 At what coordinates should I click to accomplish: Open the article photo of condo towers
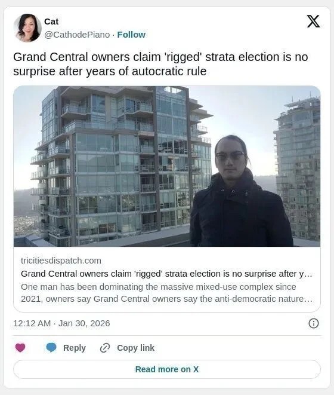167,166
